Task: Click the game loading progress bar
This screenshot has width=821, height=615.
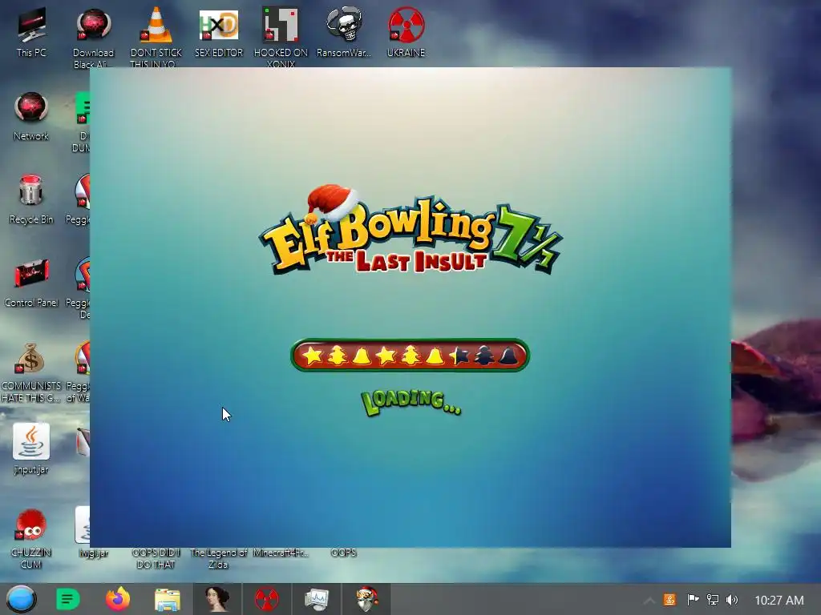Action: coord(410,356)
